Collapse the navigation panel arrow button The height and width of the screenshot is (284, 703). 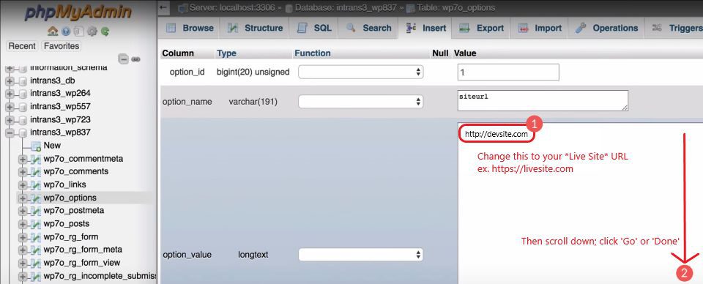click(164, 7)
